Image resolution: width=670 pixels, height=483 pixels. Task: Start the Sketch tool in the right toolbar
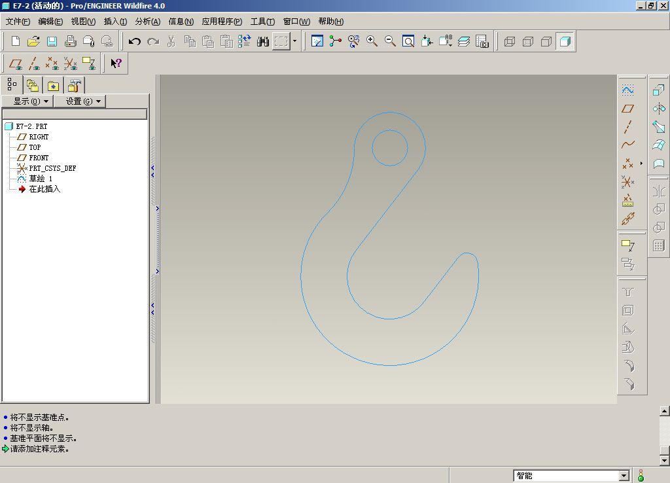tap(627, 90)
